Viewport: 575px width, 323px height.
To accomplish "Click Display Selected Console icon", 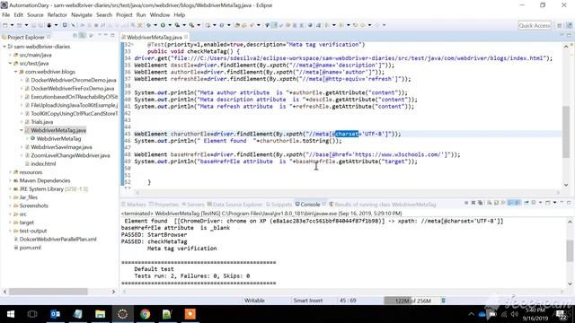I will pos(534,203).
